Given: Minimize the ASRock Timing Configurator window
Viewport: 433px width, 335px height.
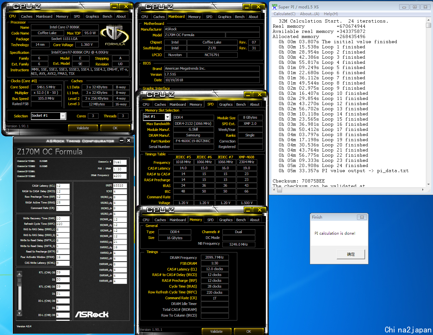Looking at the screenshot, I should [x=122, y=141].
